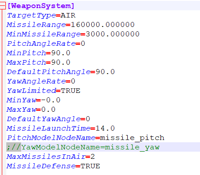The height and width of the screenshot is (175, 200).
Task: Click the MinMissileRange value 3000.000000
Action: 112,34
